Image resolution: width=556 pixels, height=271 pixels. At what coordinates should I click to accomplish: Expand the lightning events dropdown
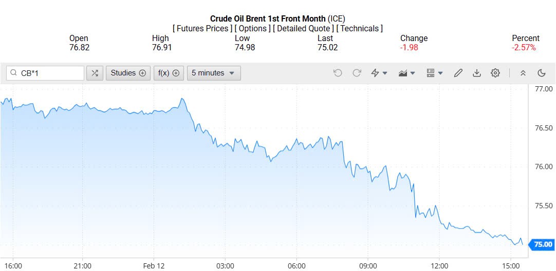(379, 73)
